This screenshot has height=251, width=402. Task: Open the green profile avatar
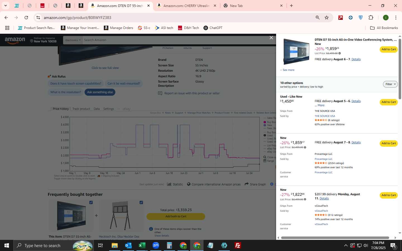click(386, 18)
